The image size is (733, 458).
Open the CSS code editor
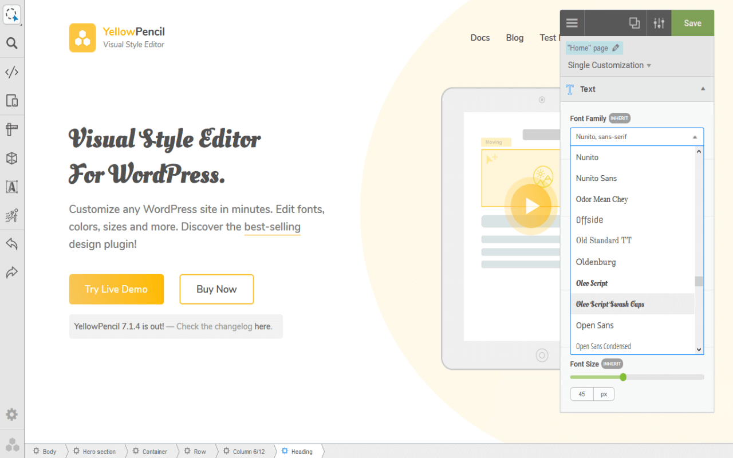pos(11,72)
